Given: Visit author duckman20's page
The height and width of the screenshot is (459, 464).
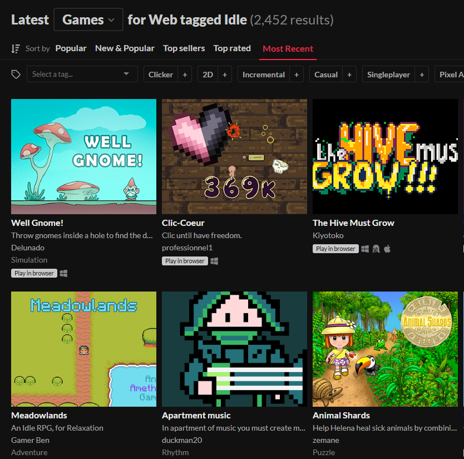Looking at the screenshot, I should coord(182,440).
